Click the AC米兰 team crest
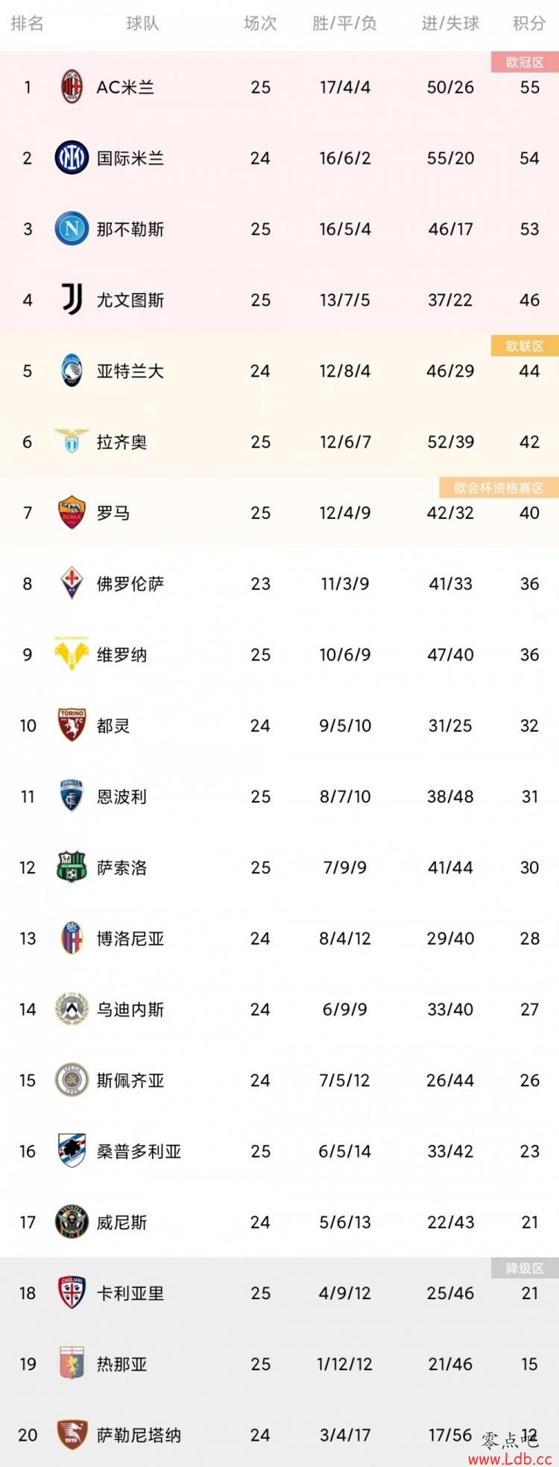The width and height of the screenshot is (559, 1467). [x=72, y=87]
